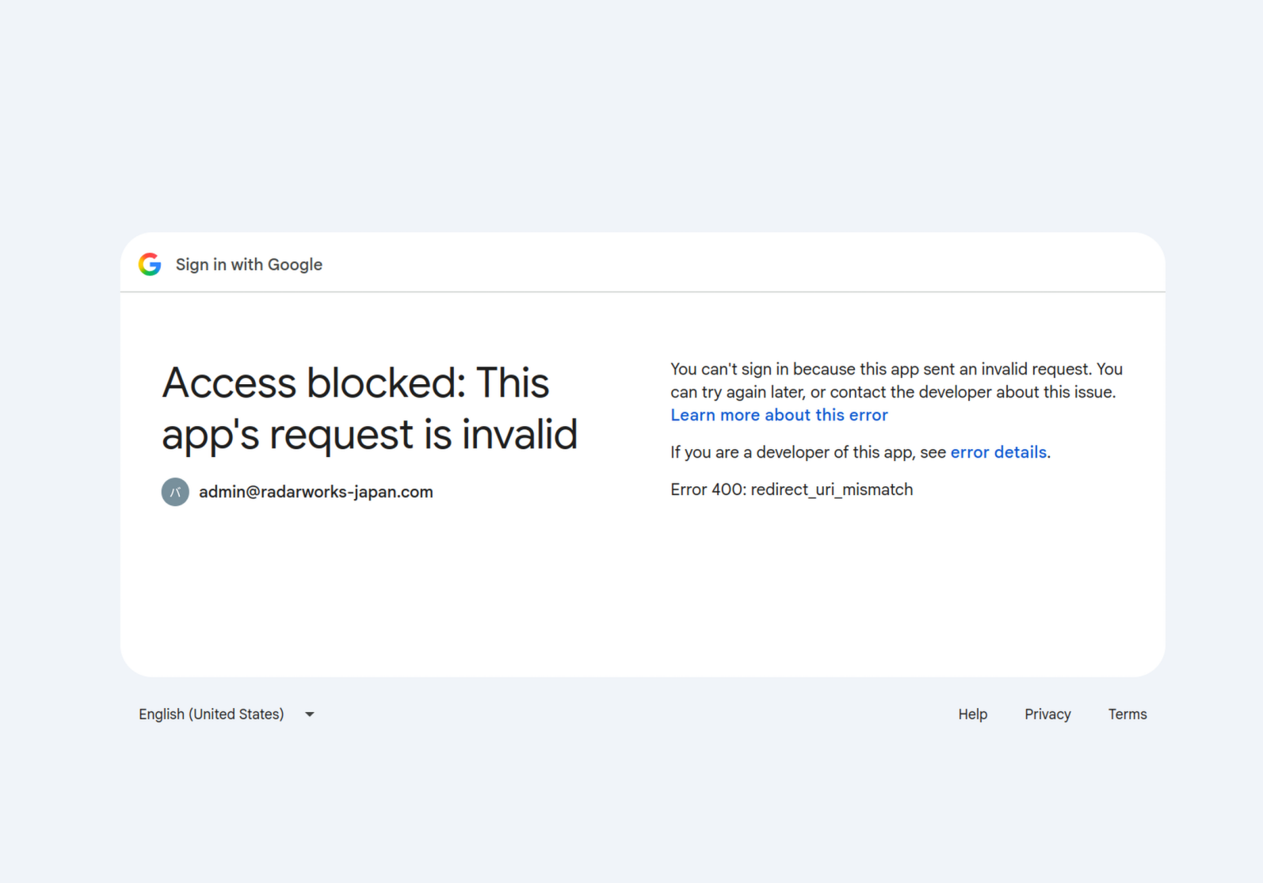Open the Terms link in footer
The height and width of the screenshot is (883, 1263).
[1127, 714]
